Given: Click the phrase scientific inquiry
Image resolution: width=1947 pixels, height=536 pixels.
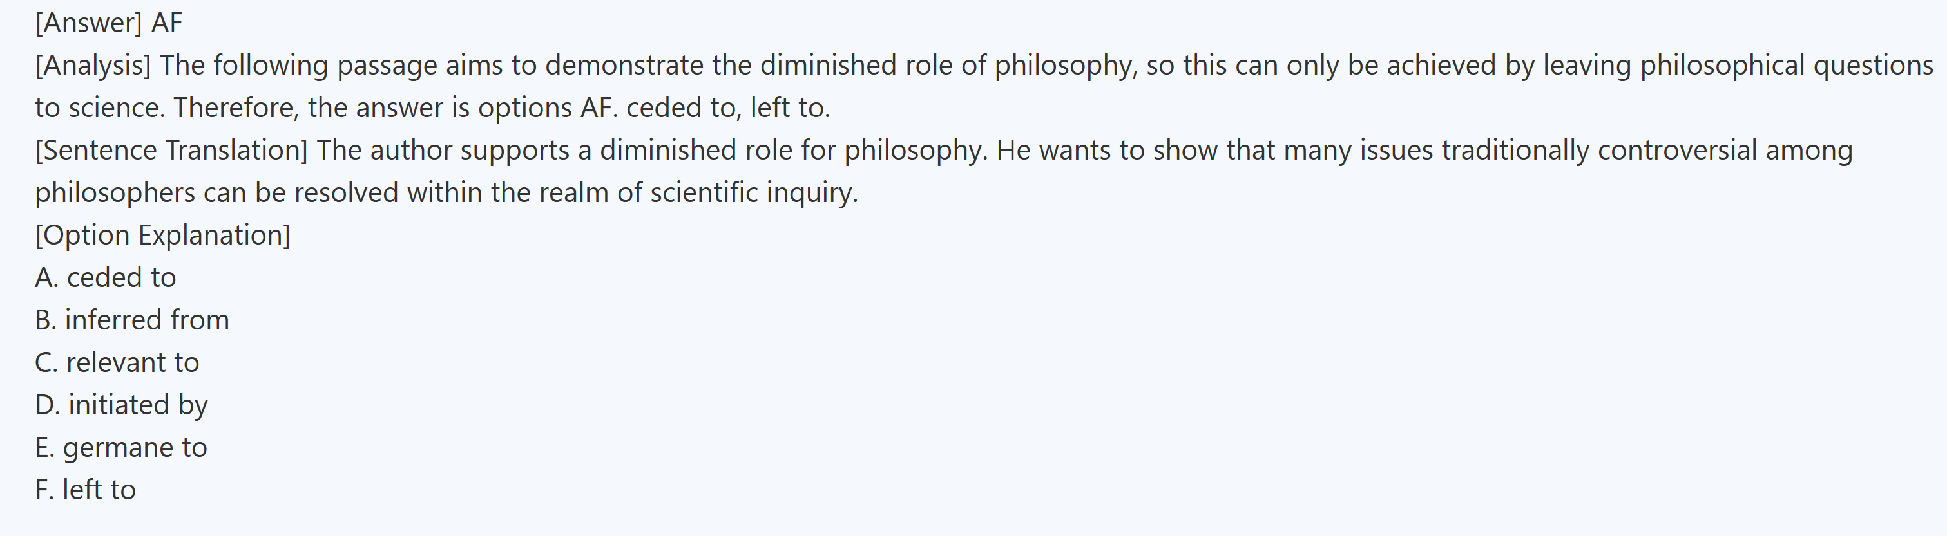Looking at the screenshot, I should (x=754, y=193).
